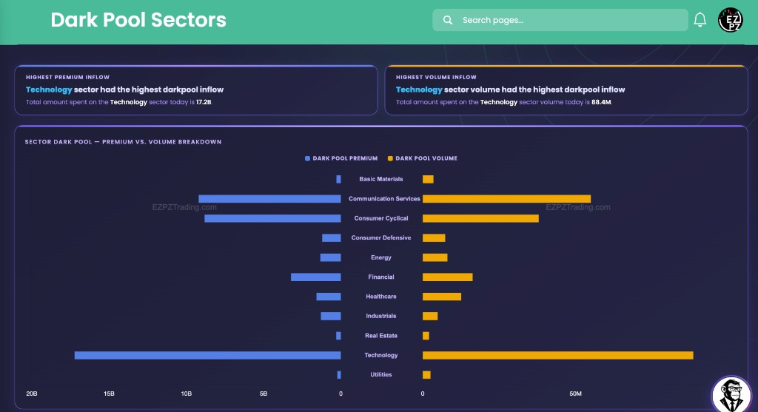Toggle the Dark Pool Volume legend swatch
Image resolution: width=758 pixels, height=412 pixels.
point(390,158)
